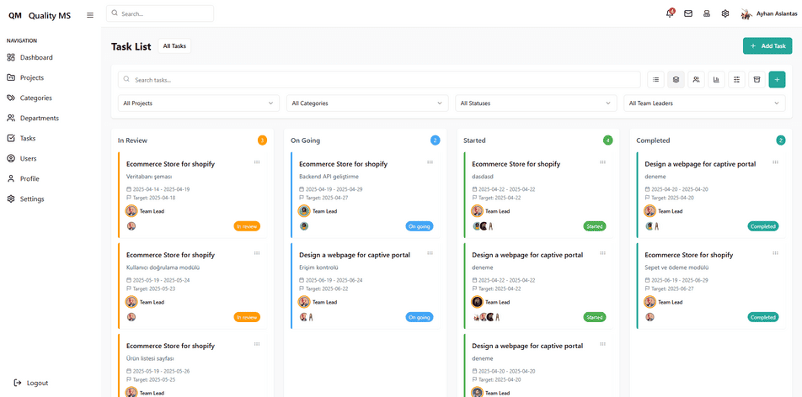
Task: Click Started column count badge 4
Action: [x=607, y=140]
